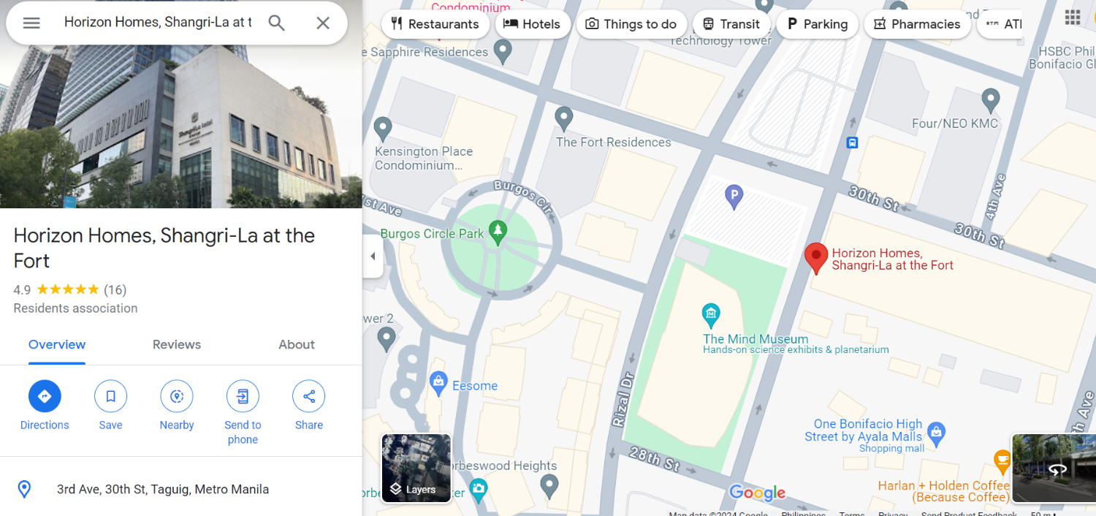The width and height of the screenshot is (1096, 516).
Task: Save this place with the bookmark icon
Action: [110, 396]
